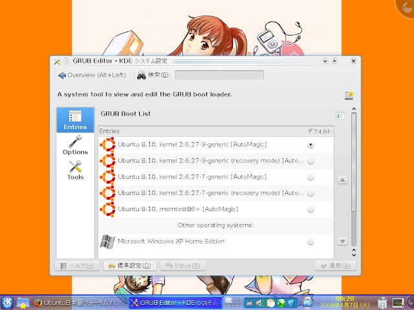The height and width of the screenshot is (310, 414).
Task: Set 2.6.27-7 recovery mode entry as default
Action: pyautogui.click(x=310, y=193)
